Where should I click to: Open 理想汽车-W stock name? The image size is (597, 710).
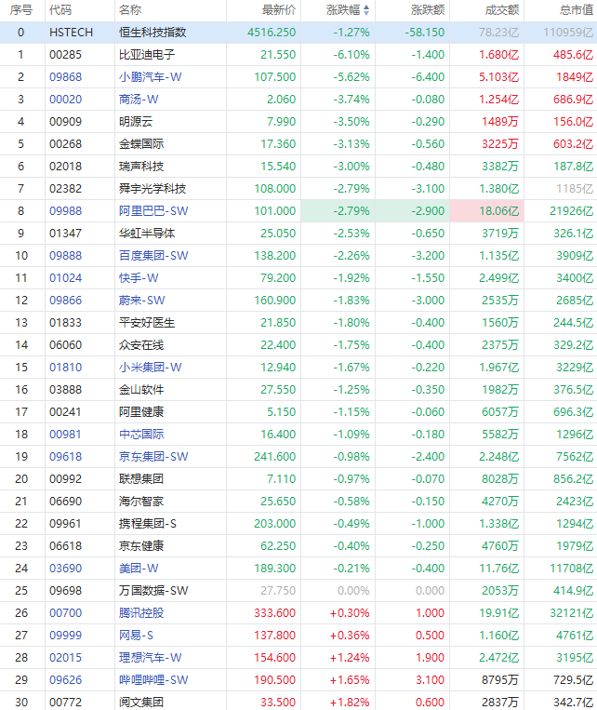[x=151, y=658]
